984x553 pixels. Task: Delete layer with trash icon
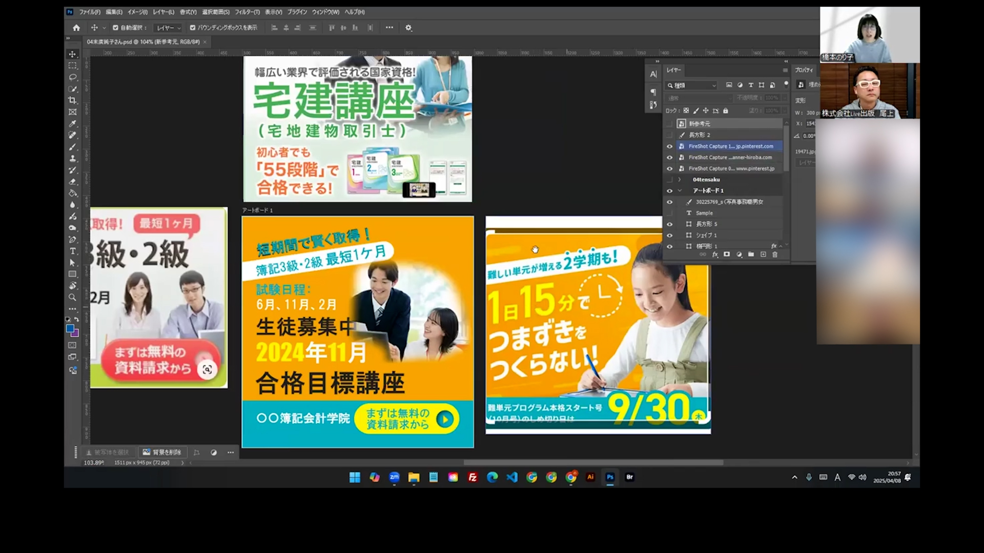coord(775,254)
